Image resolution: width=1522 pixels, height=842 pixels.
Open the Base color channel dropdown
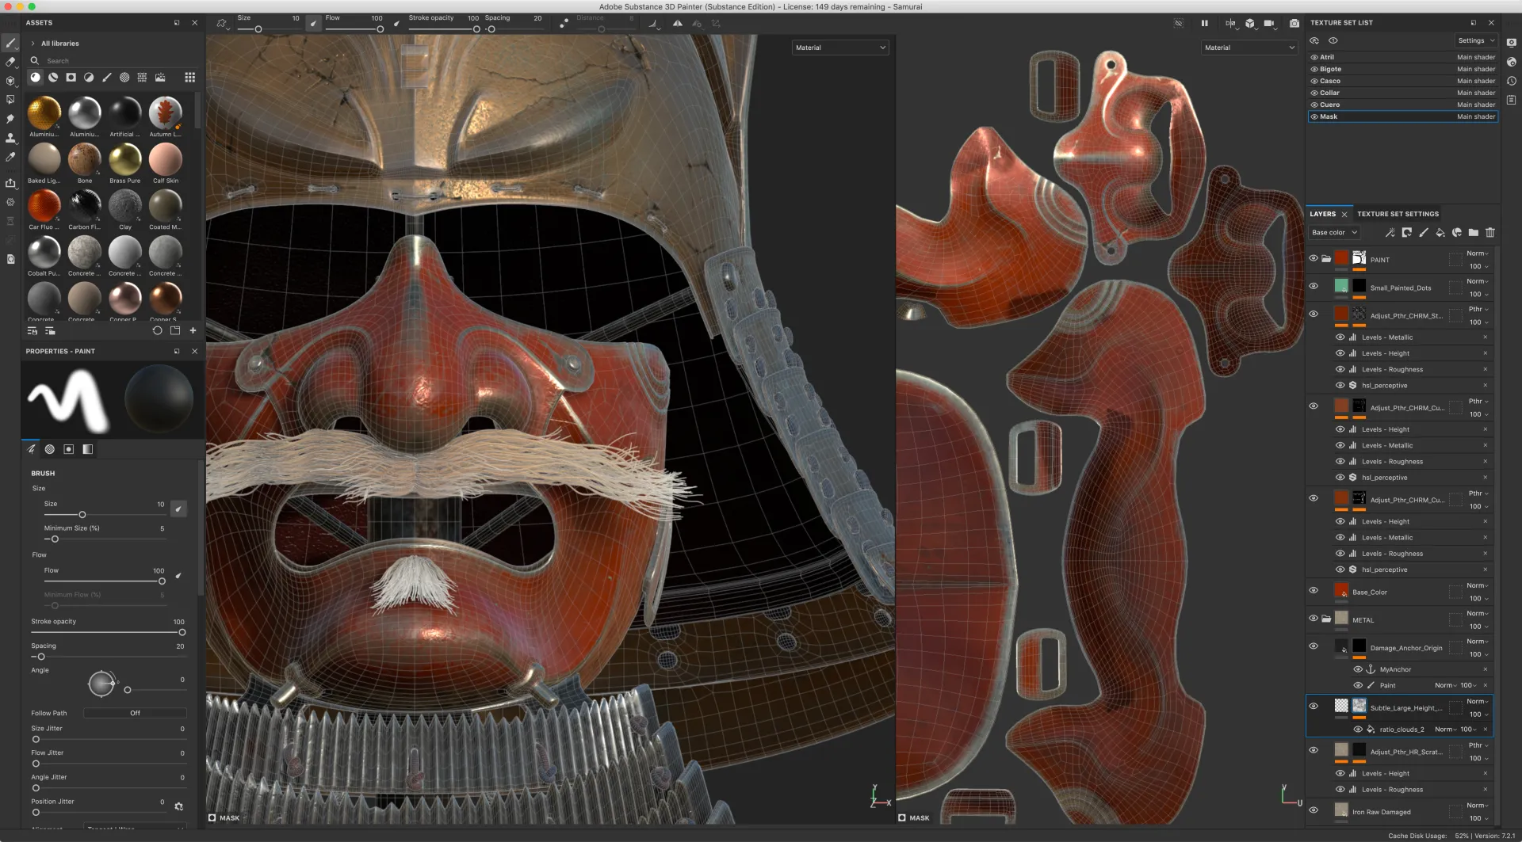(1334, 233)
